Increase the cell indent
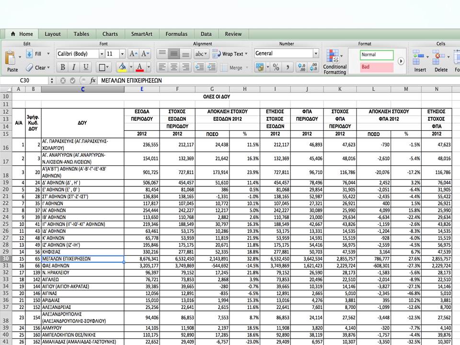 coord(211,68)
